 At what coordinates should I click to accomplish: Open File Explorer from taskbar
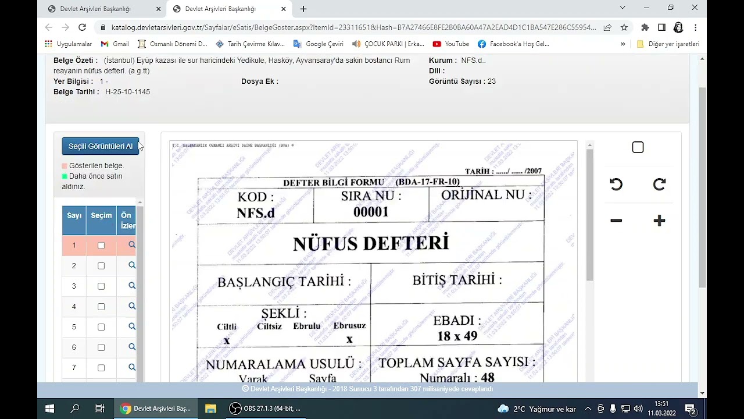(x=210, y=409)
